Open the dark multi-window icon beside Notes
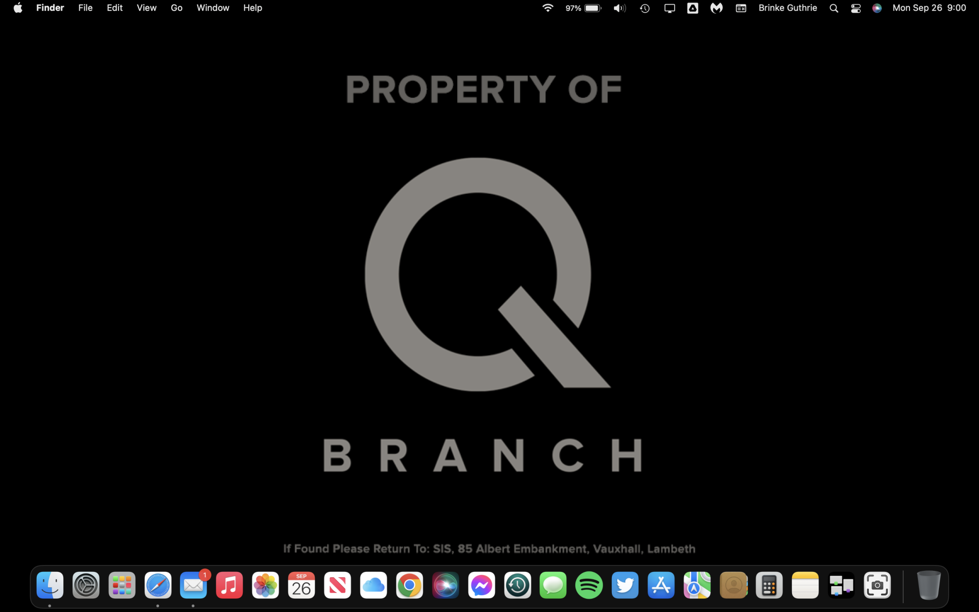The width and height of the screenshot is (979, 612). coord(841,585)
